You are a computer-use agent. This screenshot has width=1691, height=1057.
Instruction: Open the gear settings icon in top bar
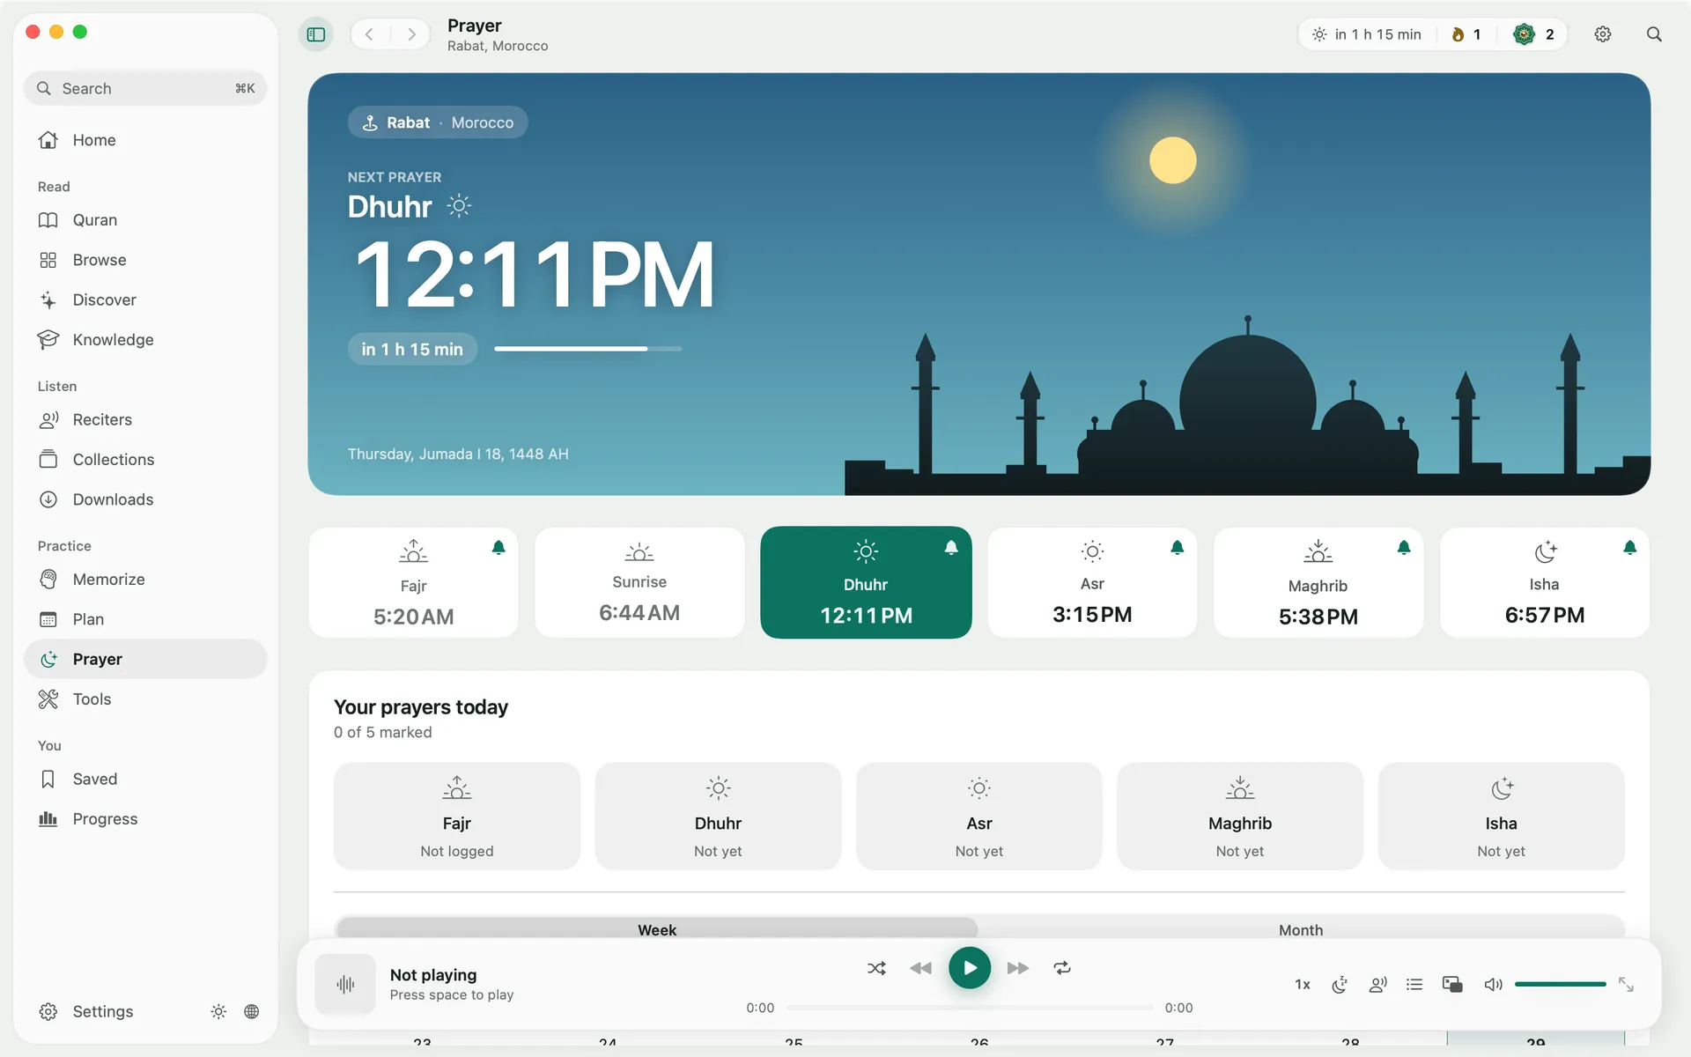click(x=1603, y=34)
